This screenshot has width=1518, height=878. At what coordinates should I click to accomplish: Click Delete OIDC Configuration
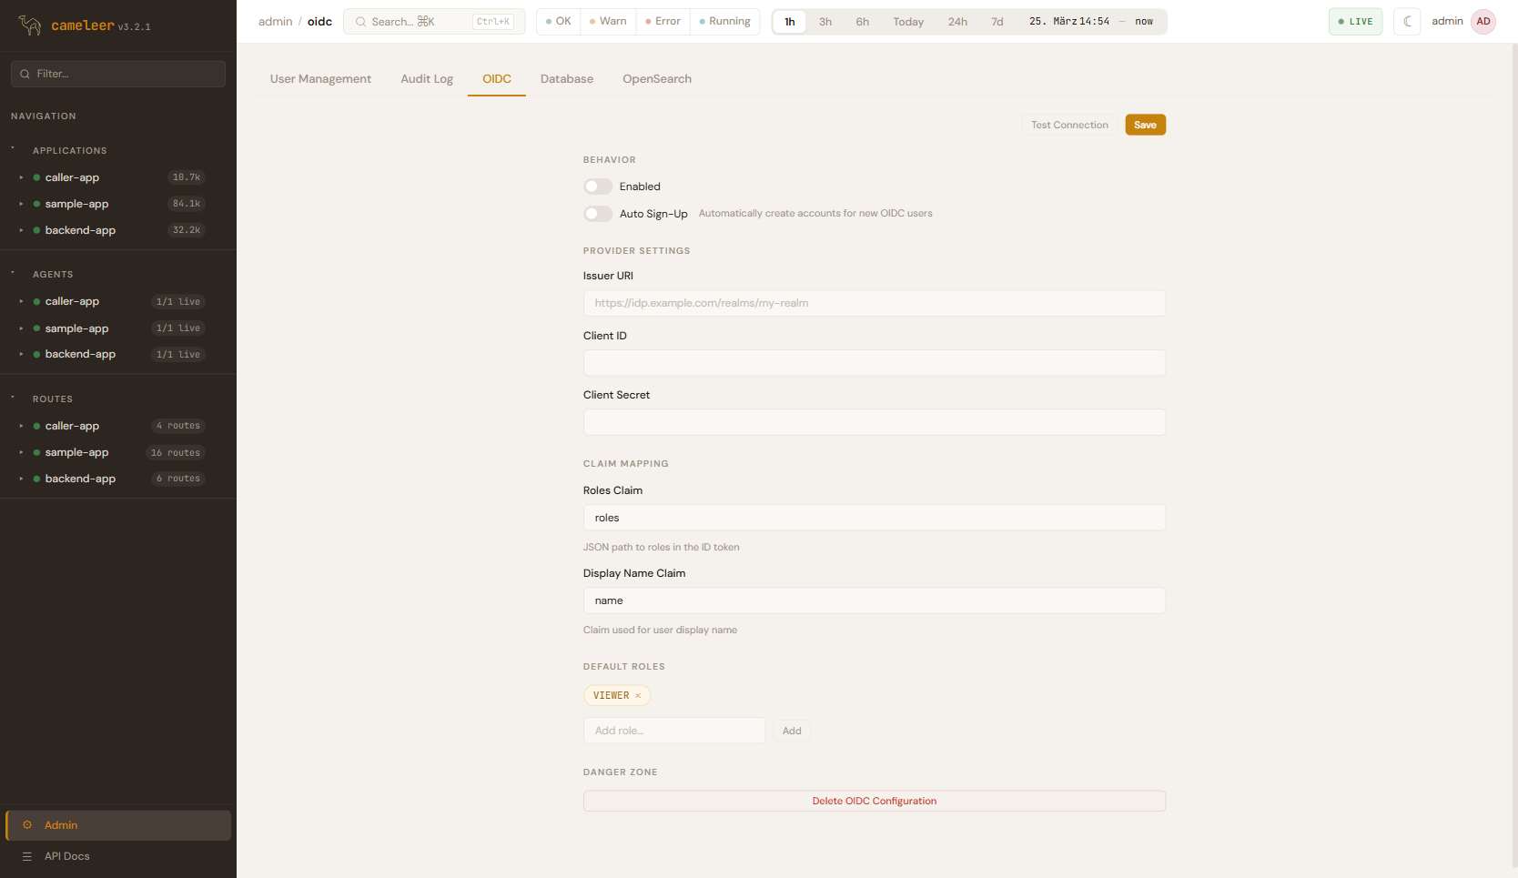[874, 801]
